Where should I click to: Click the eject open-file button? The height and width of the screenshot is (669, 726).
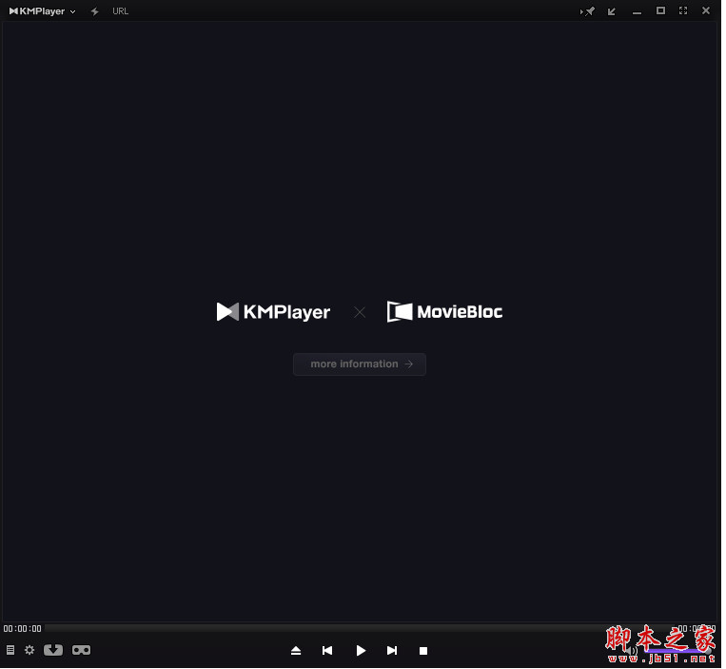(x=296, y=651)
